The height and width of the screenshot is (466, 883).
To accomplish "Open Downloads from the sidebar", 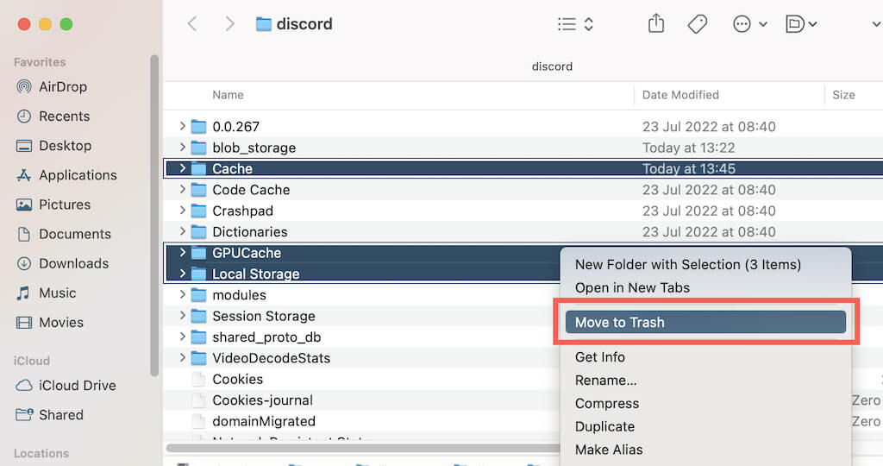I will point(73,263).
